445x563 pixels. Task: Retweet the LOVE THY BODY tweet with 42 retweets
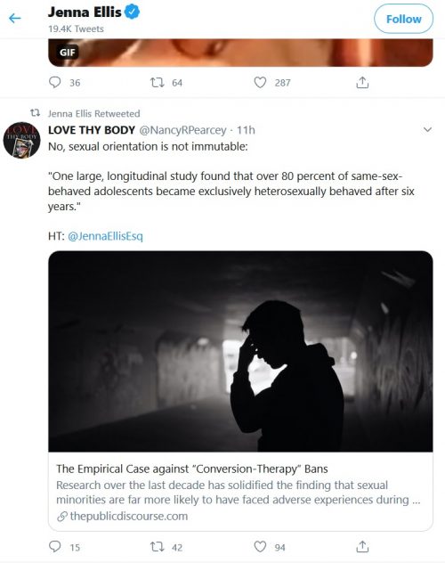click(x=157, y=547)
